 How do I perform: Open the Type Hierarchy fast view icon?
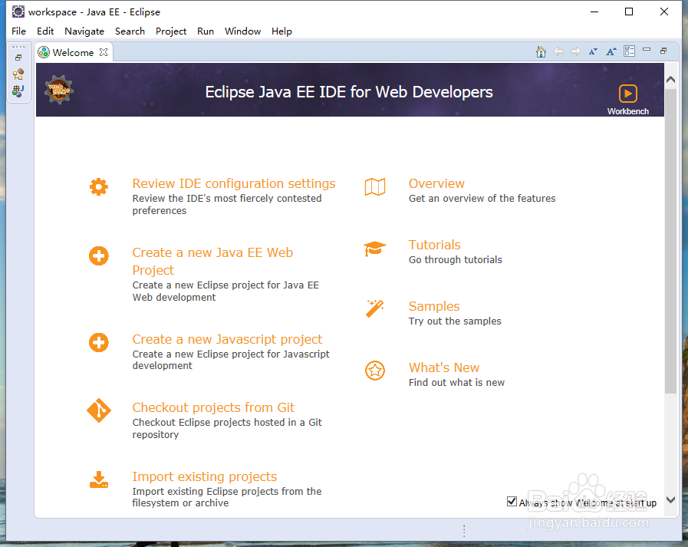point(18,74)
